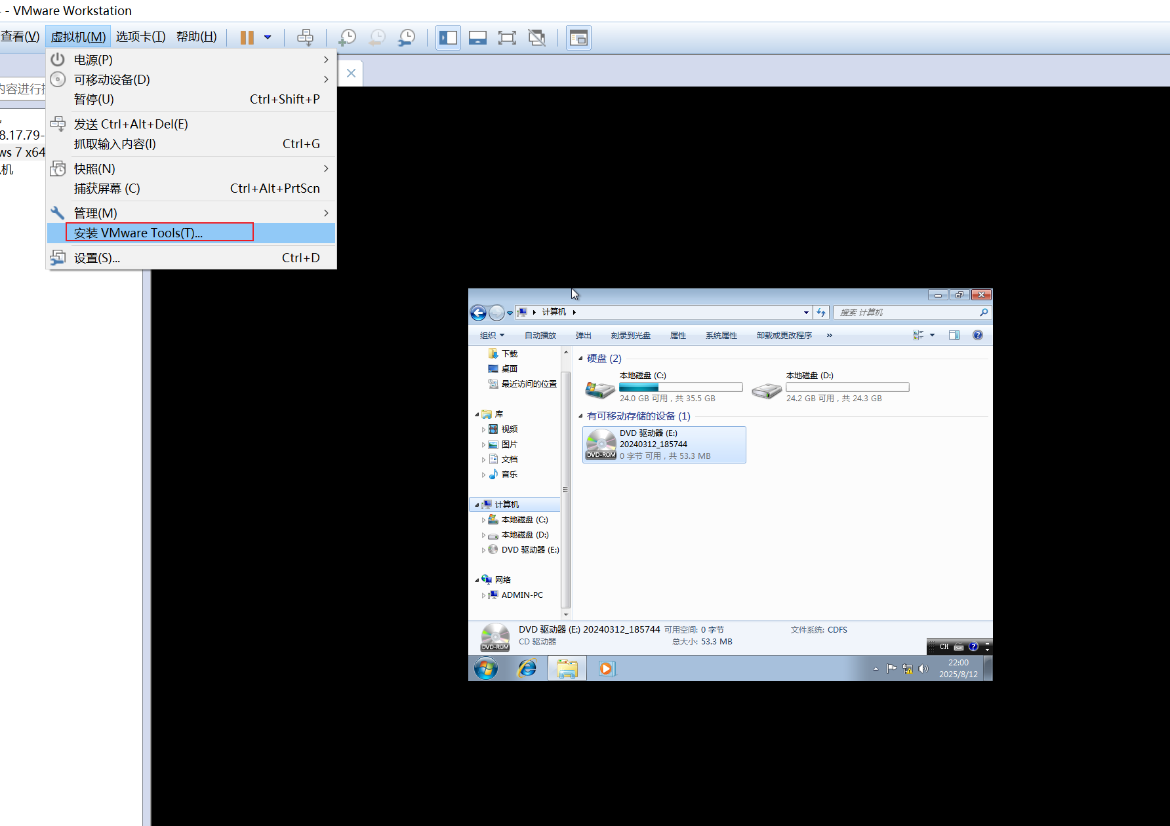Open the snapshot manager toolbar icon
Image resolution: width=1170 pixels, height=826 pixels.
coord(407,37)
